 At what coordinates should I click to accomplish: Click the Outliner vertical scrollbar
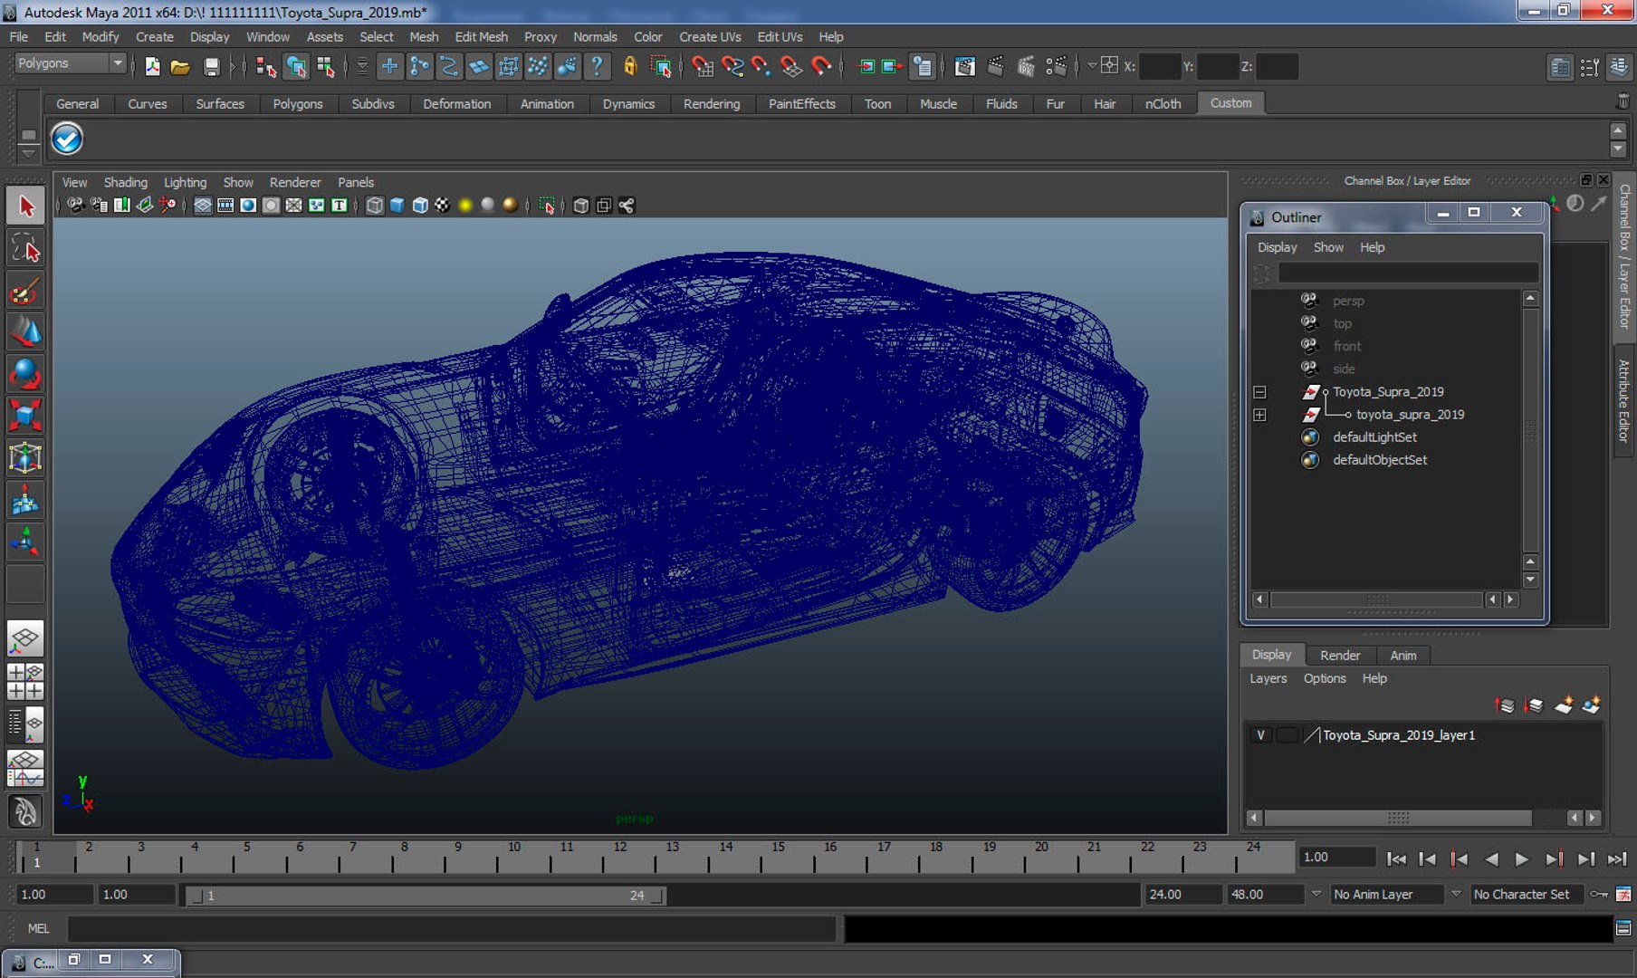[1530, 429]
